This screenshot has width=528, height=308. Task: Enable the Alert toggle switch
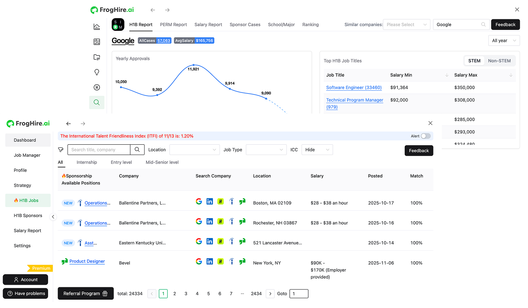click(x=425, y=136)
